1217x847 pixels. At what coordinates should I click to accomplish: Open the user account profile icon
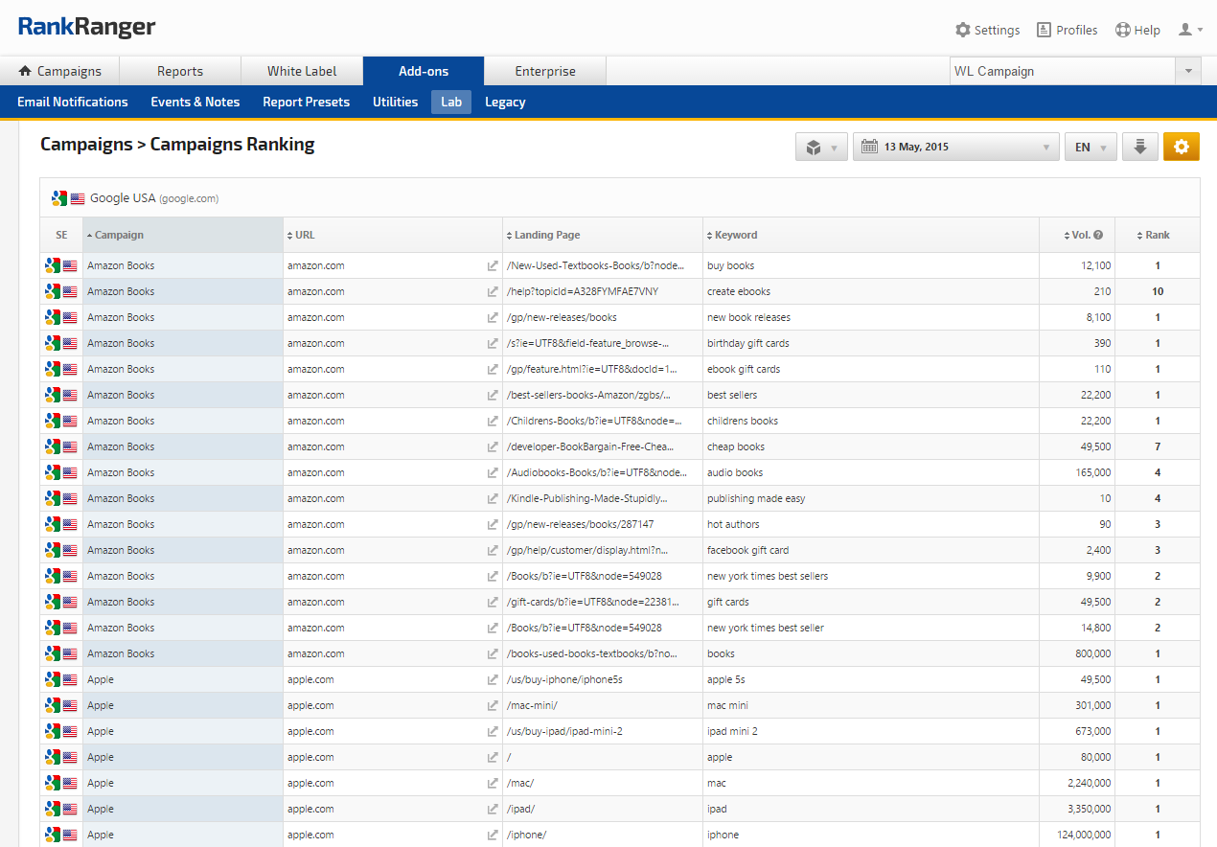click(x=1190, y=30)
